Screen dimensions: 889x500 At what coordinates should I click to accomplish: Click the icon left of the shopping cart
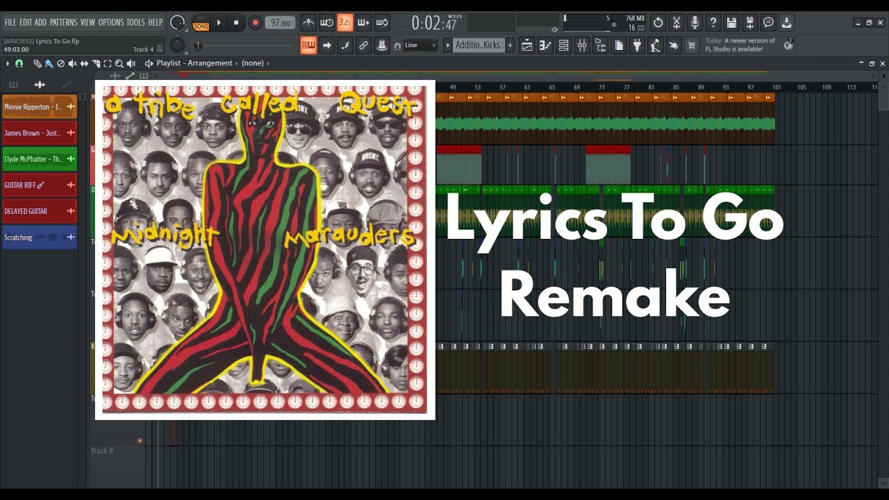(x=673, y=46)
